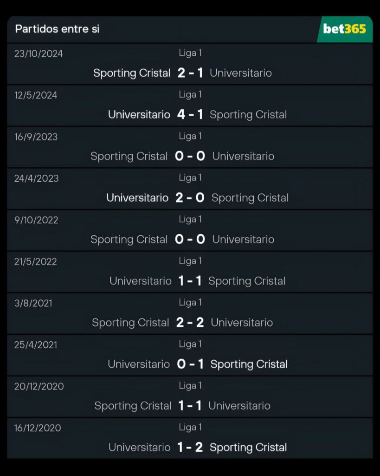Click Sporting Cristal in the 25/4/2021 row
This screenshot has height=476, width=380.
(x=249, y=364)
